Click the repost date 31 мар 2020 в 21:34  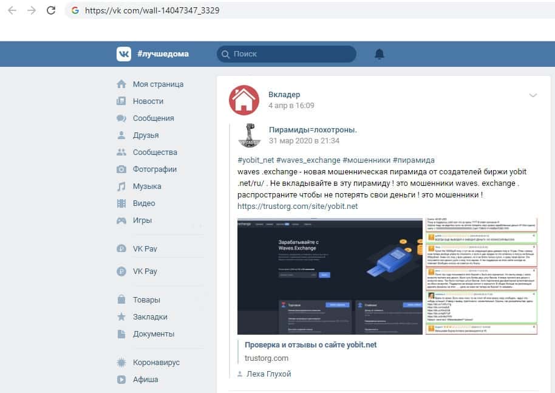tap(304, 141)
